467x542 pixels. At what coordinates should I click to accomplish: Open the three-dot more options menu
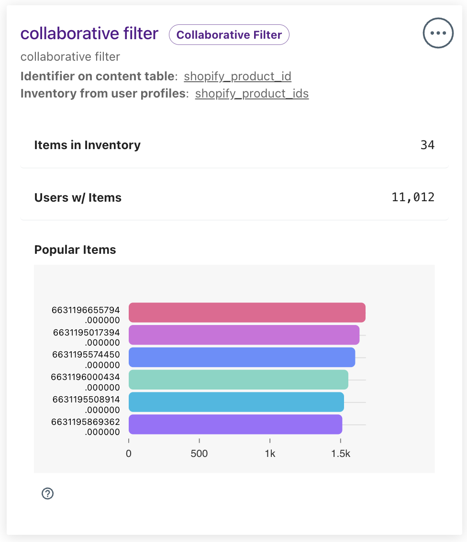(438, 33)
